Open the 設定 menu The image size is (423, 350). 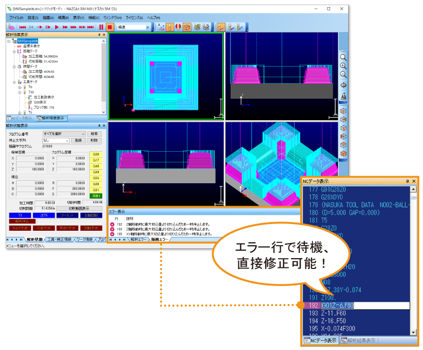click(x=32, y=18)
